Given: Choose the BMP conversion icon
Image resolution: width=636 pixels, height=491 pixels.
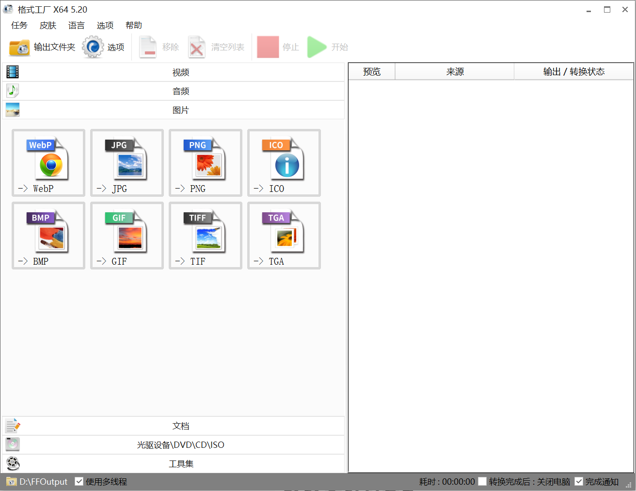Looking at the screenshot, I should tap(48, 236).
